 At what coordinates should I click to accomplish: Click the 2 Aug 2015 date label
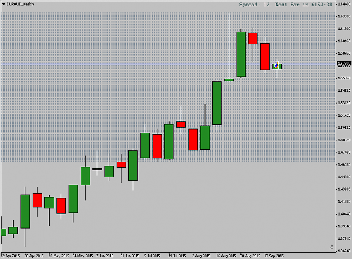click(201, 256)
